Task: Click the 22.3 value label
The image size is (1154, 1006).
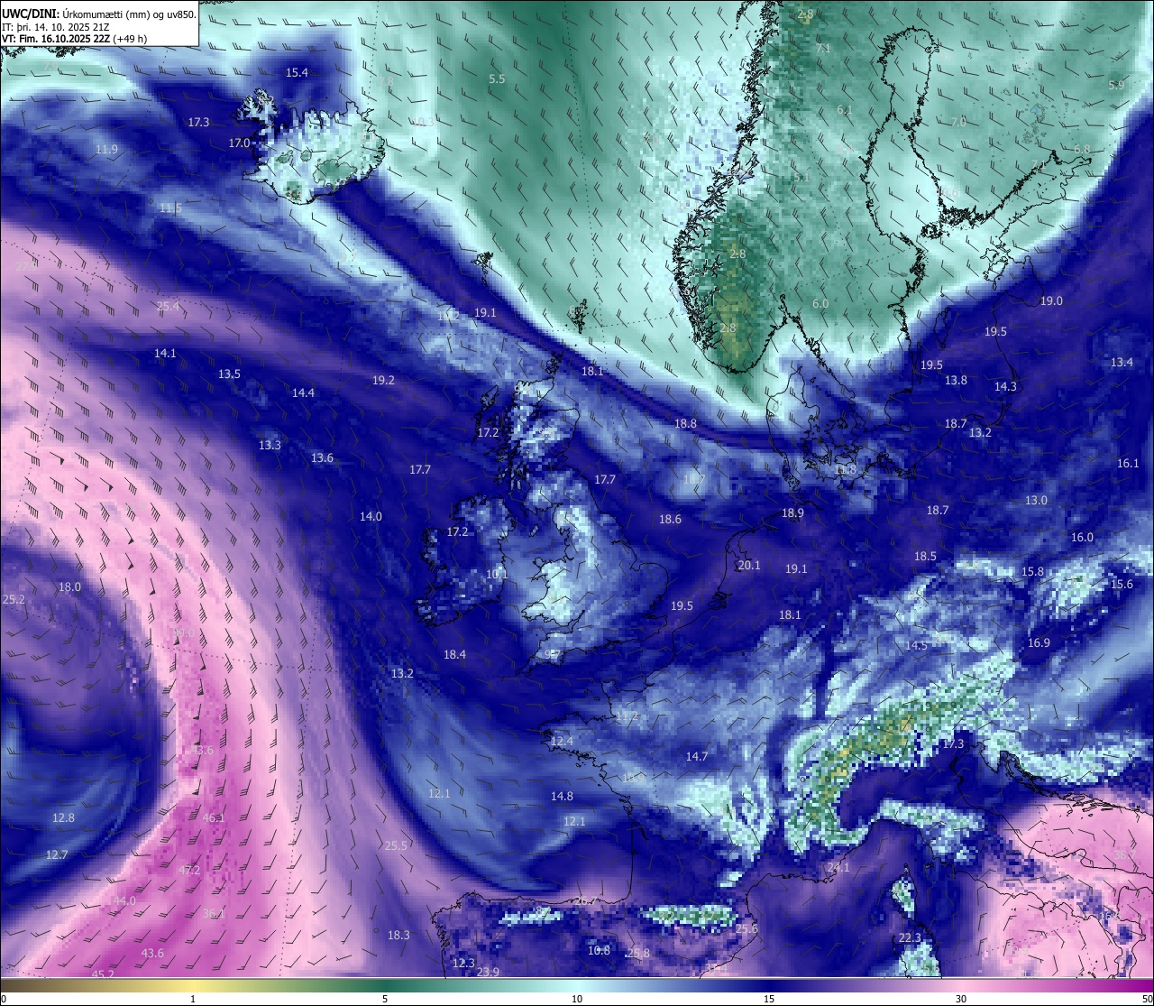Action: click(x=910, y=937)
